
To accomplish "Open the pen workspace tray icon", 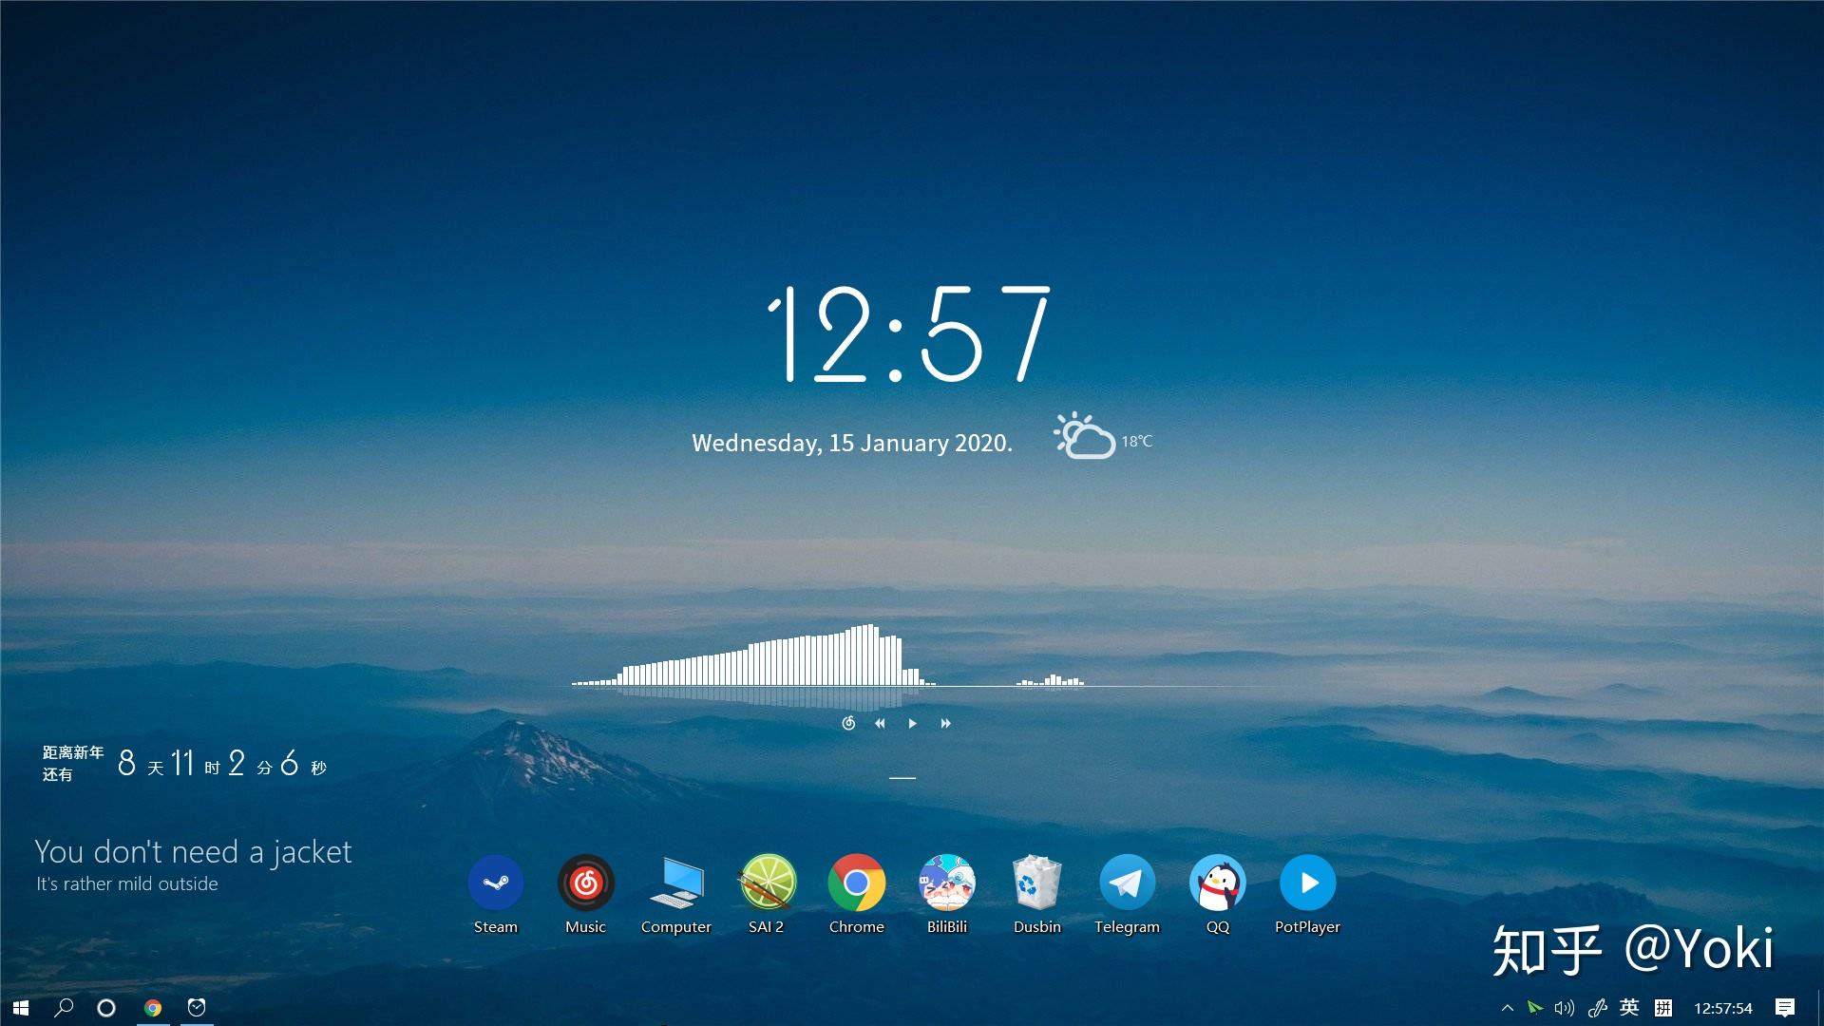I will click(x=1597, y=1008).
